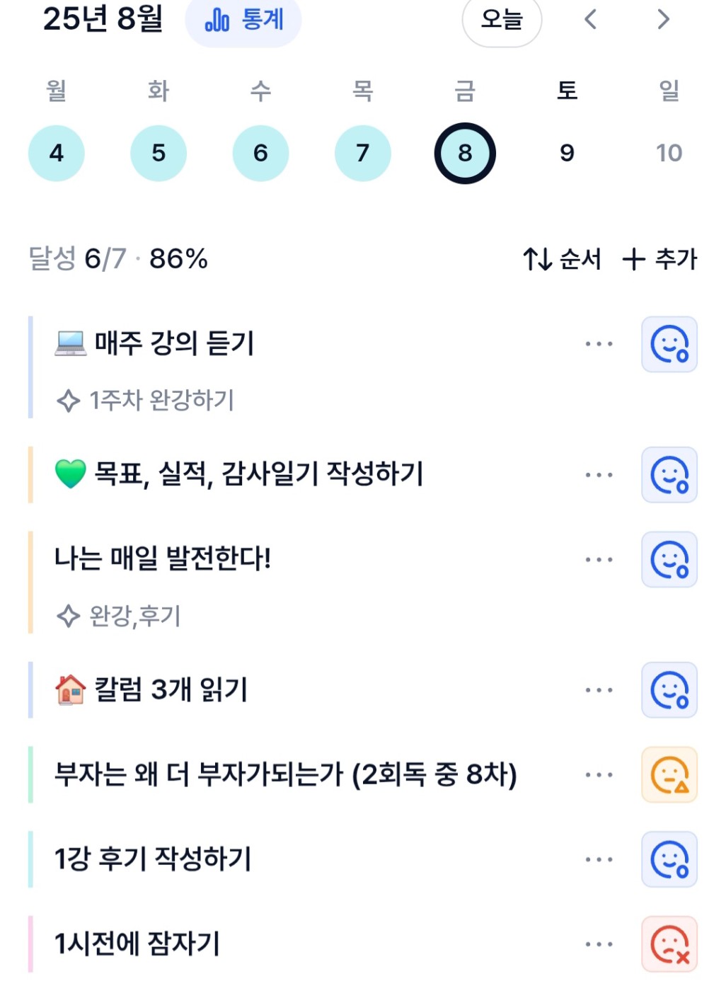Viewport: 726px width, 986px height.
Task: Tap the 순서 sort order arrows
Action: 562,259
